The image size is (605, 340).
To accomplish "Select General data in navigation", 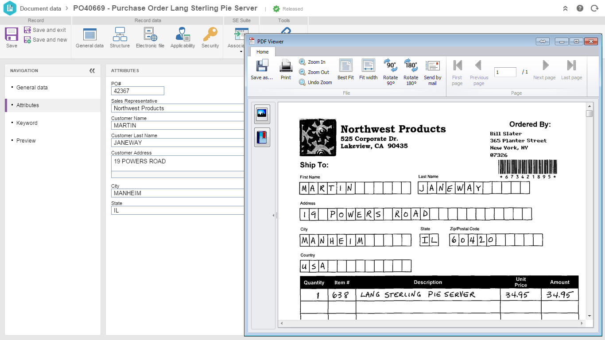I will [32, 88].
